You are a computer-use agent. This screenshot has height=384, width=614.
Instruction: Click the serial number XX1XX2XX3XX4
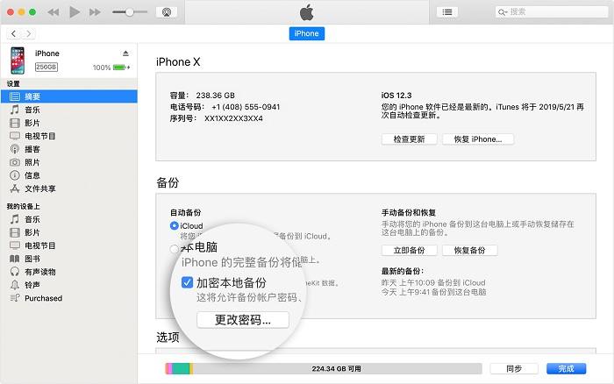click(x=234, y=118)
